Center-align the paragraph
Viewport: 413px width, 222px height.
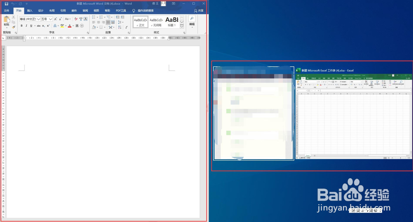pos(99,22)
